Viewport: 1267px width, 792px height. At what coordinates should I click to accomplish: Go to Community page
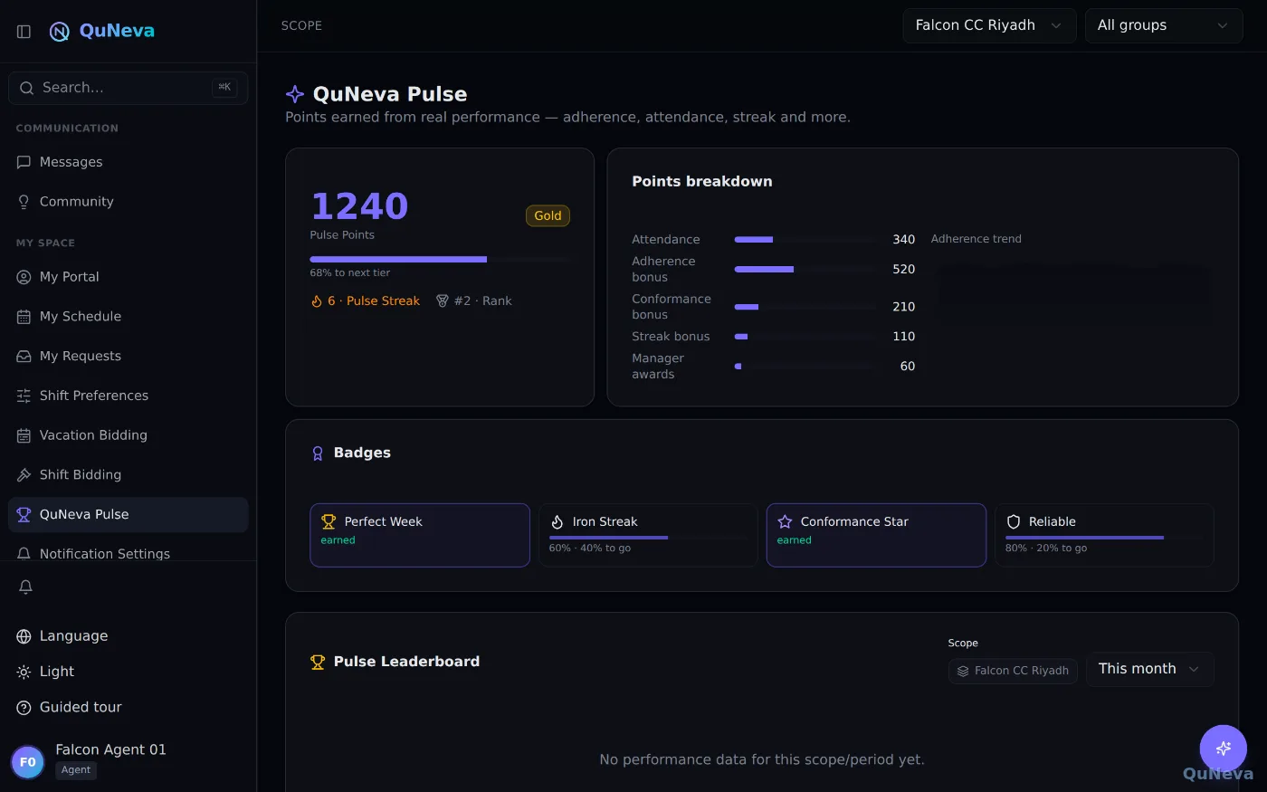click(128, 202)
